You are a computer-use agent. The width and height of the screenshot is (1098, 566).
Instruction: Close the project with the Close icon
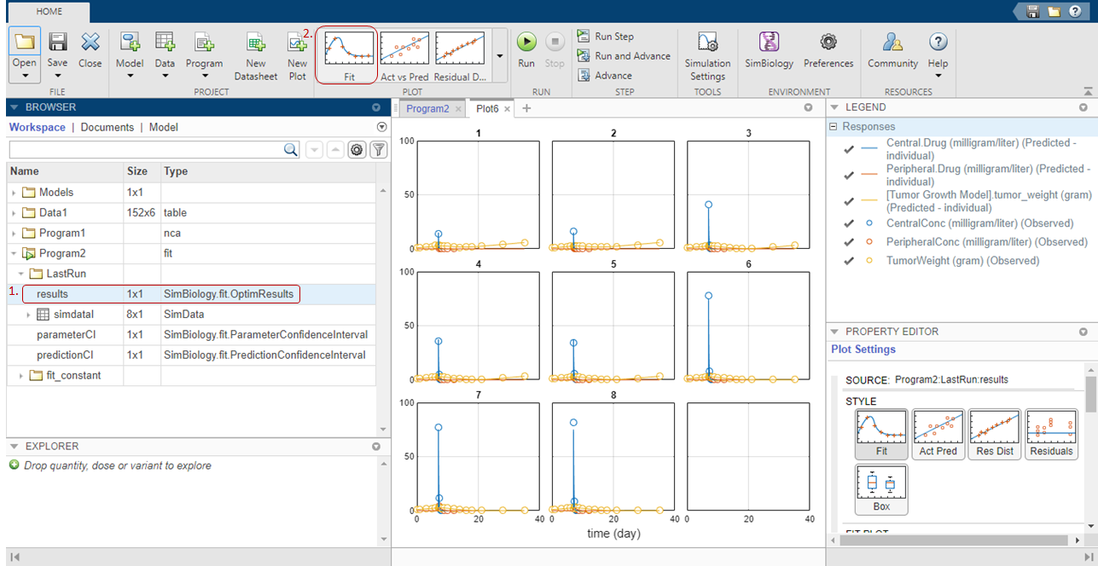(x=90, y=43)
